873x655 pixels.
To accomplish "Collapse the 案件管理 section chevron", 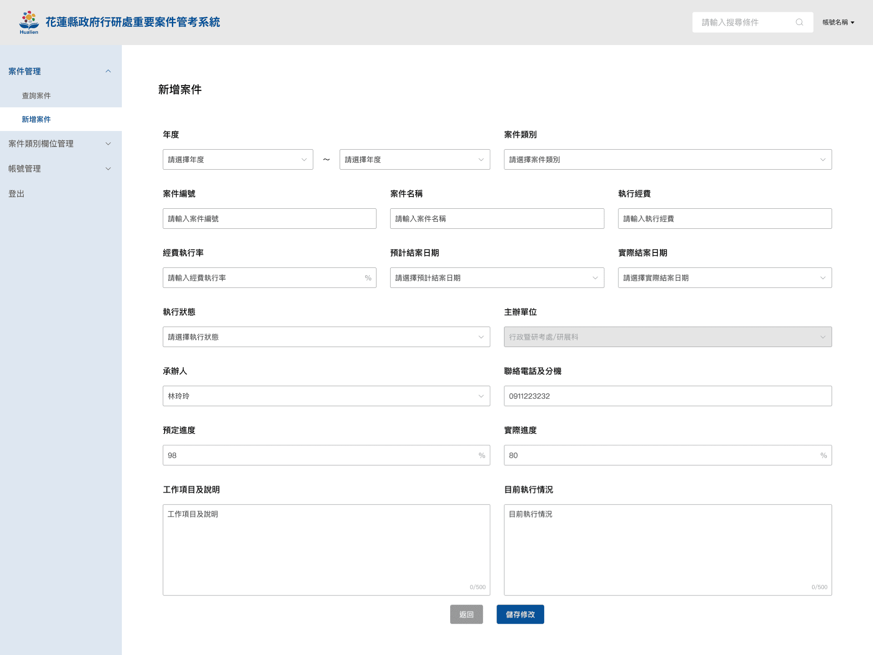I will pos(108,71).
